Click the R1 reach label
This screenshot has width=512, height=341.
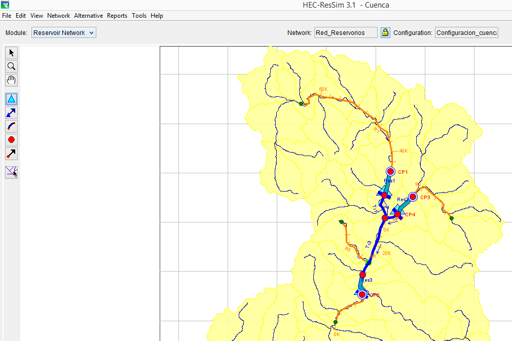point(377,130)
